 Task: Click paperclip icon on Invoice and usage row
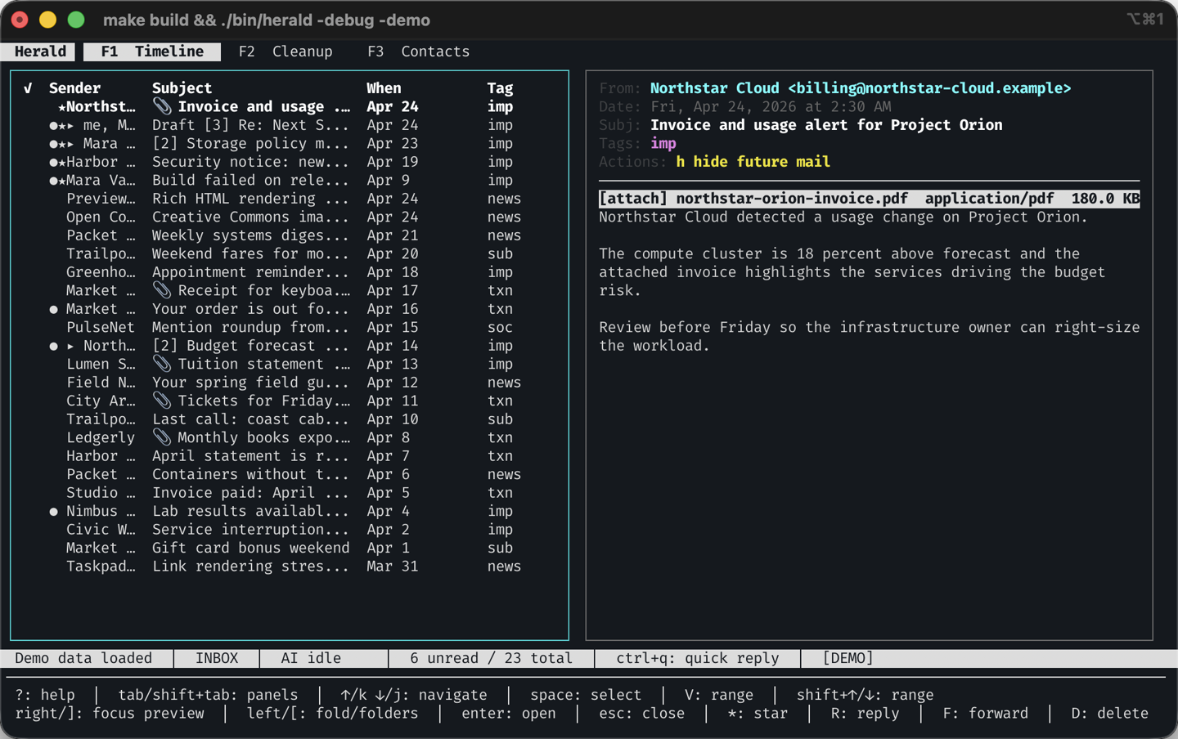162,107
